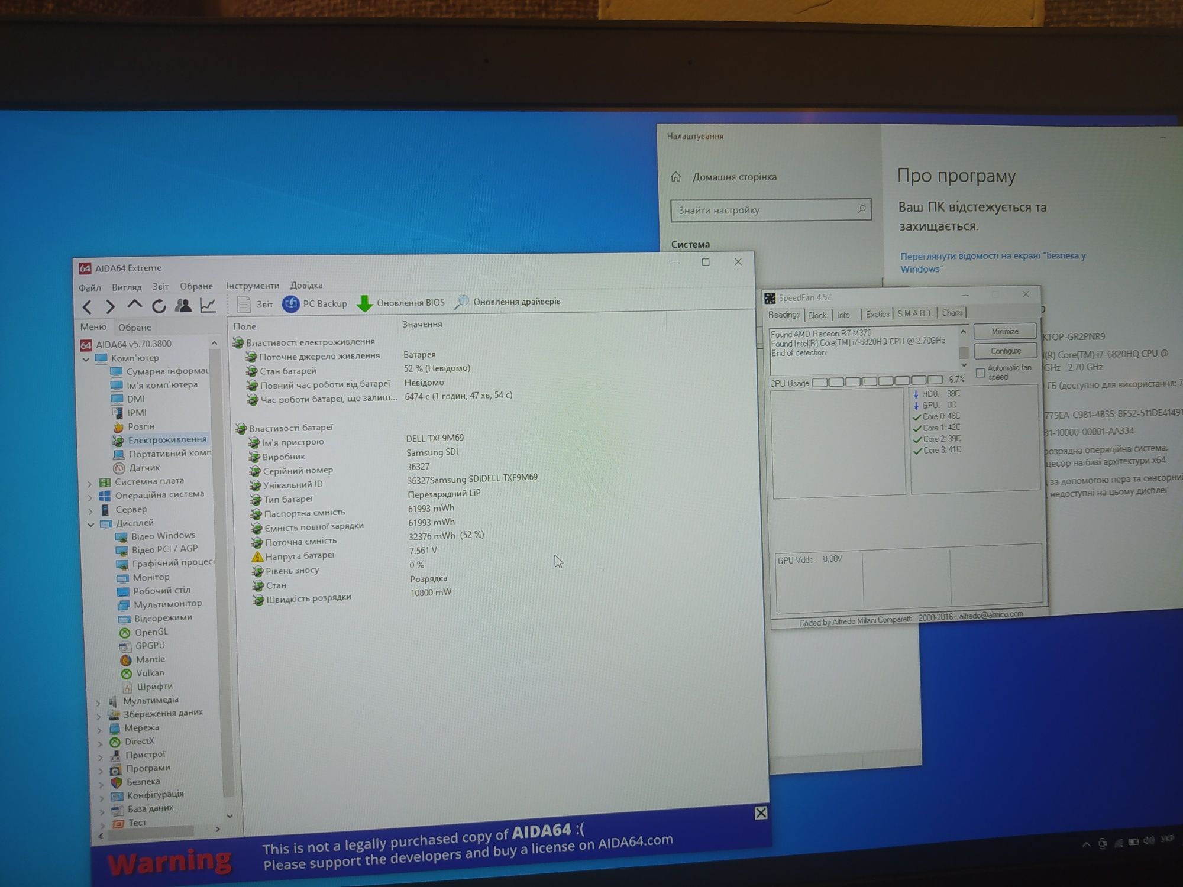Open Безпека у Windows details link
This screenshot has height=887, width=1183.
993,262
